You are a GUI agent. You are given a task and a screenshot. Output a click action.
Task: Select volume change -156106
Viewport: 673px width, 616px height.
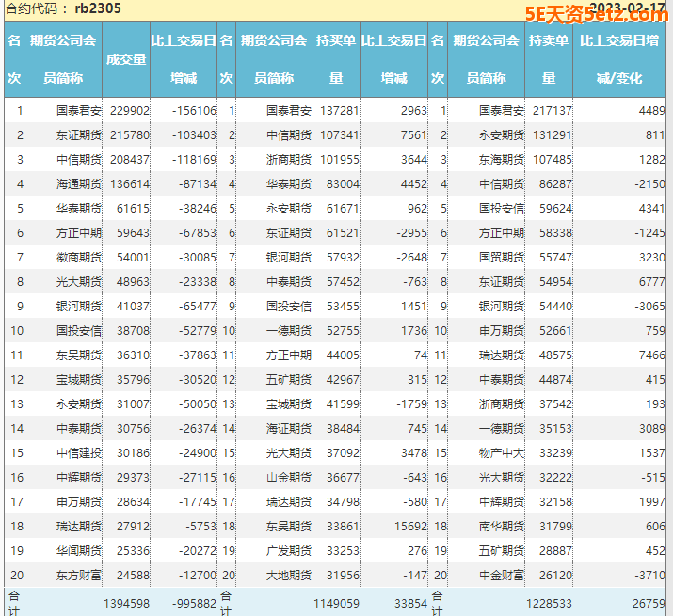coord(195,111)
